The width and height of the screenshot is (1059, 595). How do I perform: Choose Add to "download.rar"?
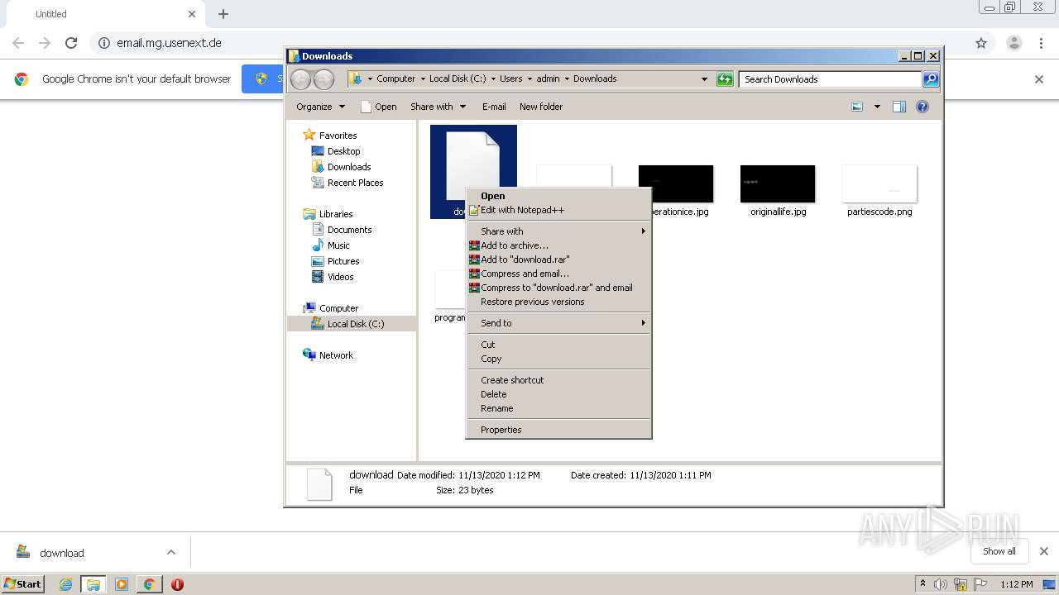(x=559, y=259)
